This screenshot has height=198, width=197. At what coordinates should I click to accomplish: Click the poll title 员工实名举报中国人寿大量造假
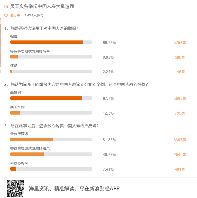pos(42,6)
